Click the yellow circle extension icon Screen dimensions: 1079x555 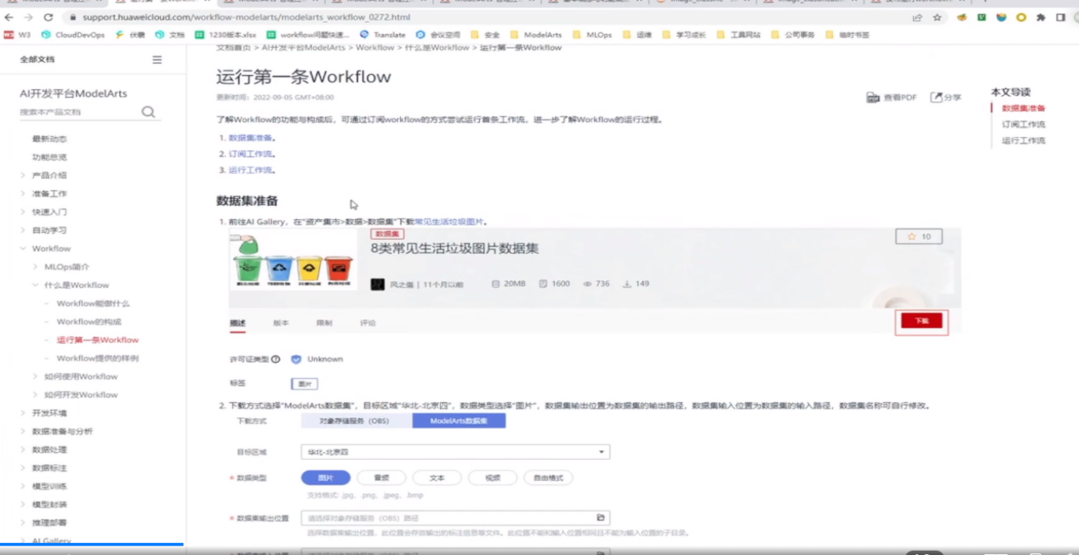click(1021, 17)
